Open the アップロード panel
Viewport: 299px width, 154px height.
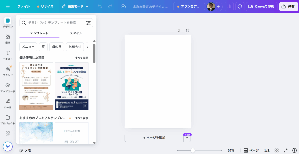point(8,88)
